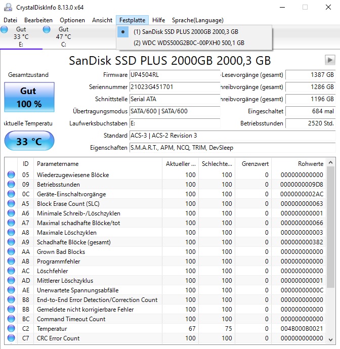Click the SMART list scroll up arrow
The image size is (340, 349).
(x=331, y=162)
